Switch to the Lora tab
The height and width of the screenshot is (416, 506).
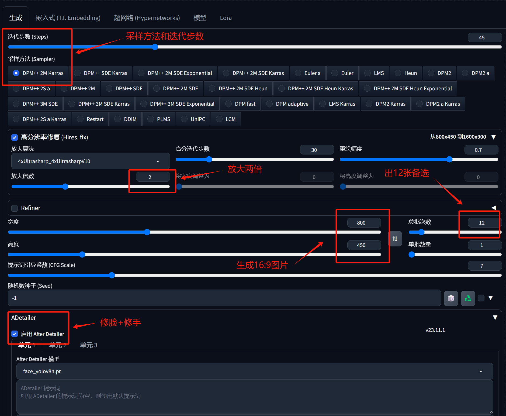[226, 18]
